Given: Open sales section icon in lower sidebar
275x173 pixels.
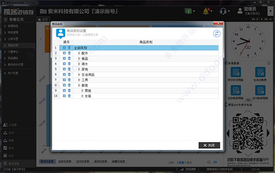Looking at the screenshot, I should [5, 140].
